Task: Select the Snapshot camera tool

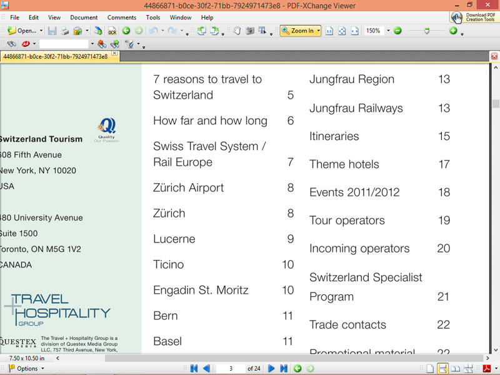Action: 250,31
